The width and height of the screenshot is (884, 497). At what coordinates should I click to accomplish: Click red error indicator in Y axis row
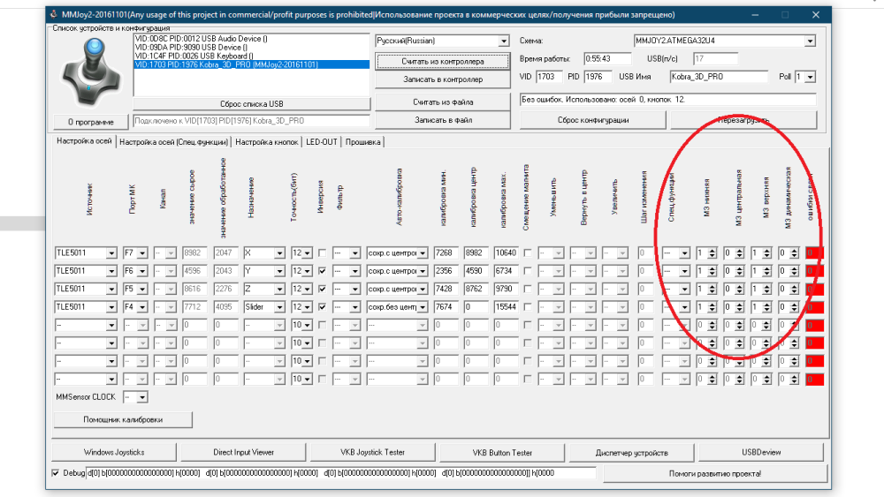pos(815,271)
